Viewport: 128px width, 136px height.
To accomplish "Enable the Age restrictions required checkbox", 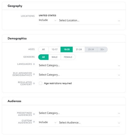I will pos(40,83).
